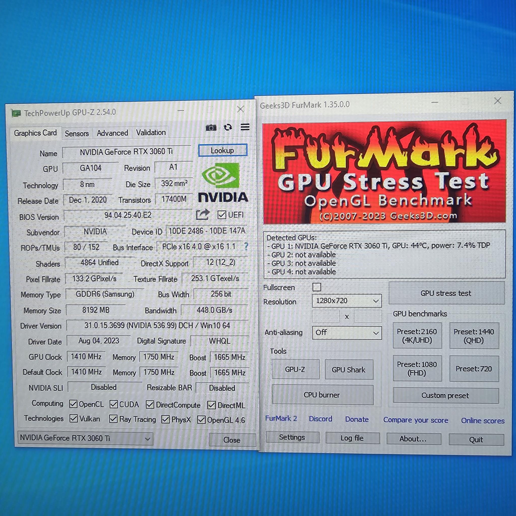Open the GPU-Z hamburger menu icon
This screenshot has height=516, width=516.
[245, 127]
